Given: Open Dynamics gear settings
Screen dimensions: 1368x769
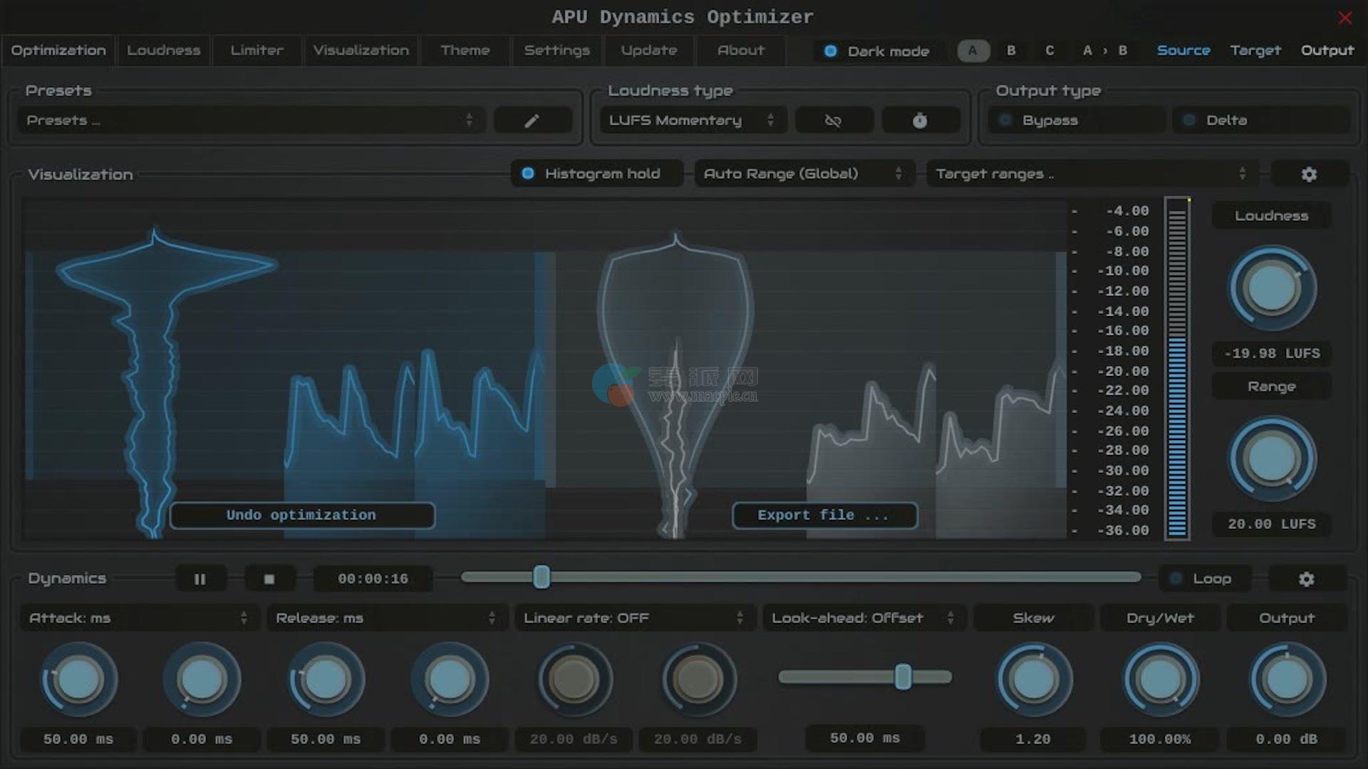Looking at the screenshot, I should (x=1306, y=579).
